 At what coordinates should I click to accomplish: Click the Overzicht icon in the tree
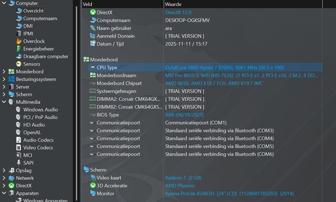[19, 10]
